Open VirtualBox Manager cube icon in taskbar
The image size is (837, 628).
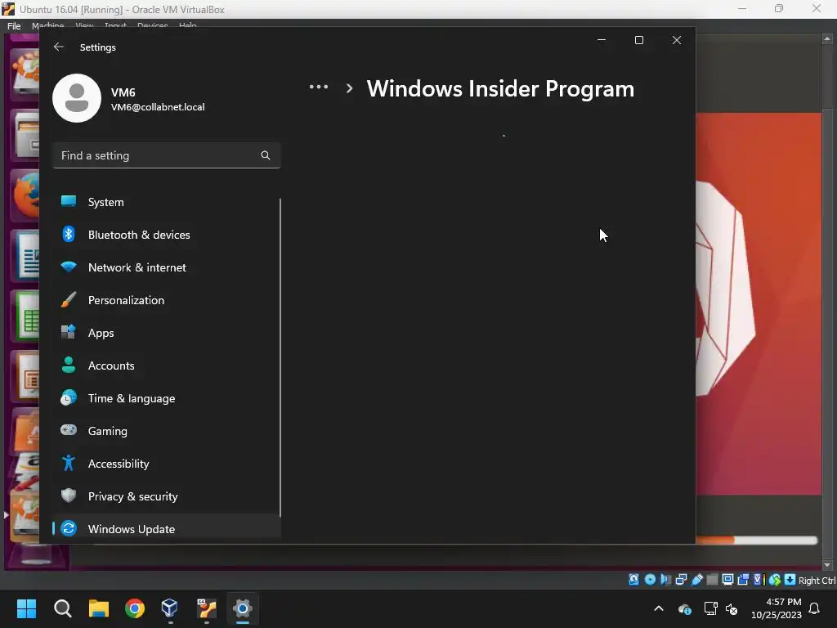tap(170, 608)
